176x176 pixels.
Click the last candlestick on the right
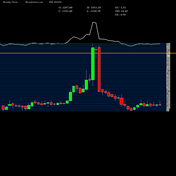click(160, 105)
